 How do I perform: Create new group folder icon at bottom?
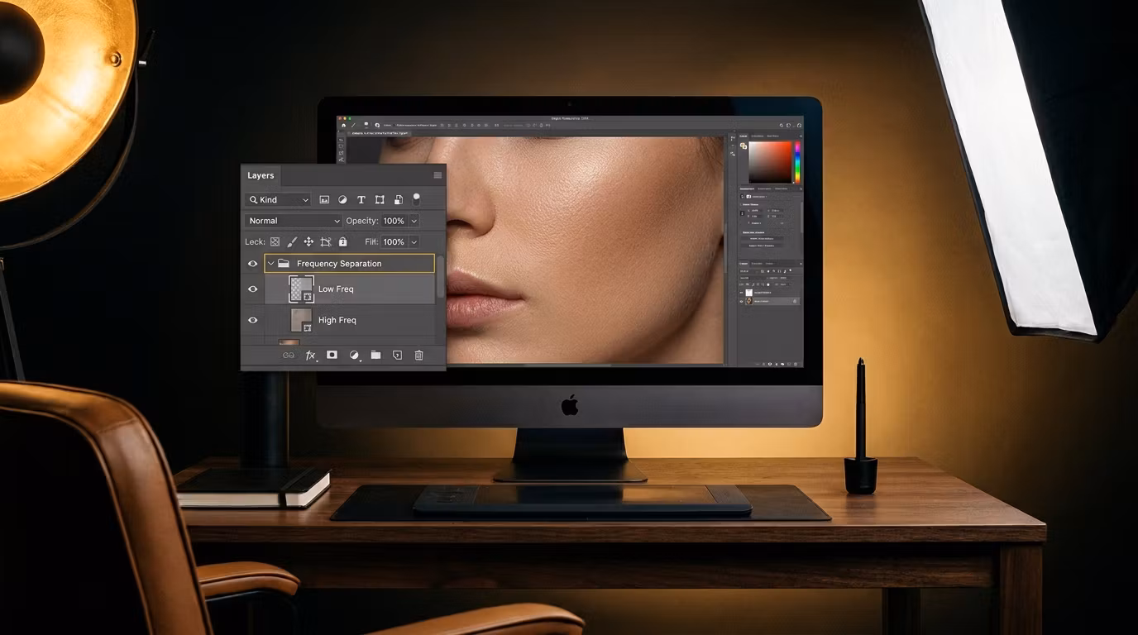(375, 355)
